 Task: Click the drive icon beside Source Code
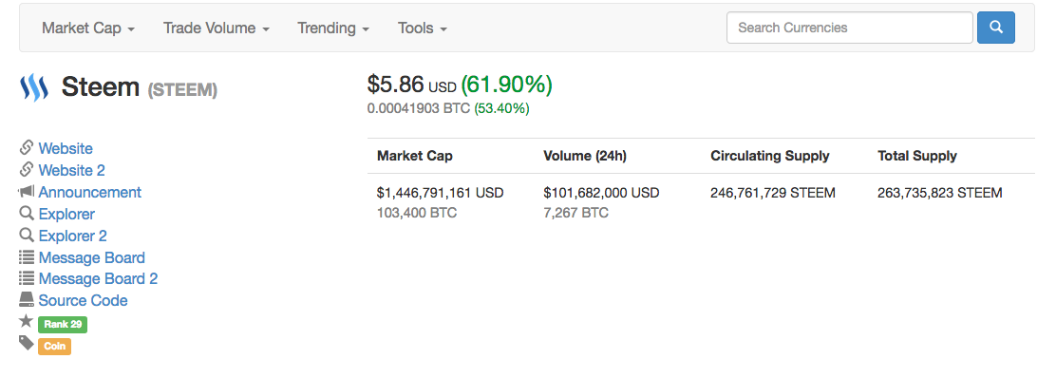(27, 300)
